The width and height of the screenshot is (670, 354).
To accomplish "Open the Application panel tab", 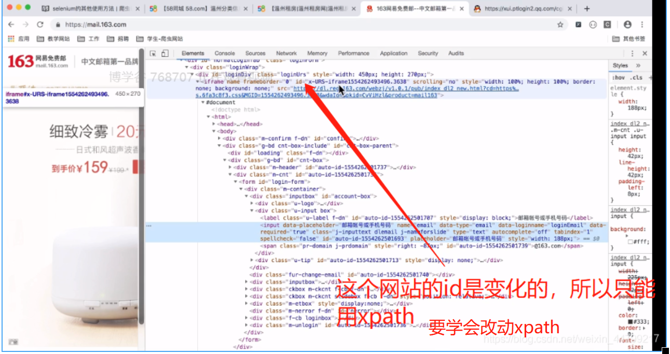I will pos(394,53).
